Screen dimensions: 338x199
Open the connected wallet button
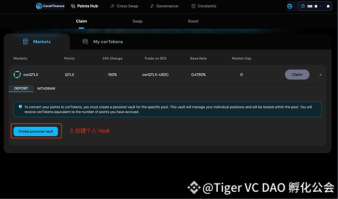[x=315, y=6]
